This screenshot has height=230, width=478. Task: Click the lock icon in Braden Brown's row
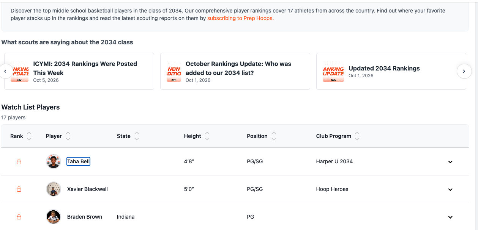pos(19,217)
